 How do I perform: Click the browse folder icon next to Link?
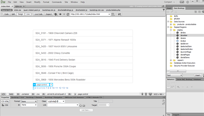[84, 105]
